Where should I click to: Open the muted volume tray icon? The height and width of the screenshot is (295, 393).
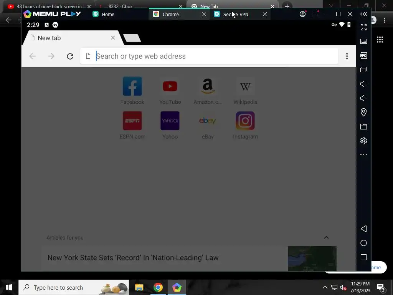(x=343, y=287)
